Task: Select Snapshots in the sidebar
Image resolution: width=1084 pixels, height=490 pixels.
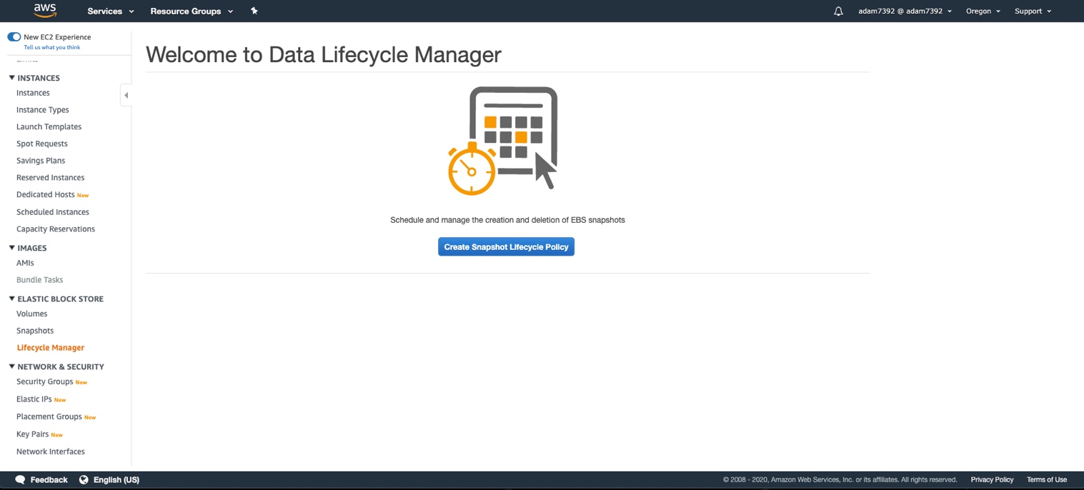Action: coord(34,330)
